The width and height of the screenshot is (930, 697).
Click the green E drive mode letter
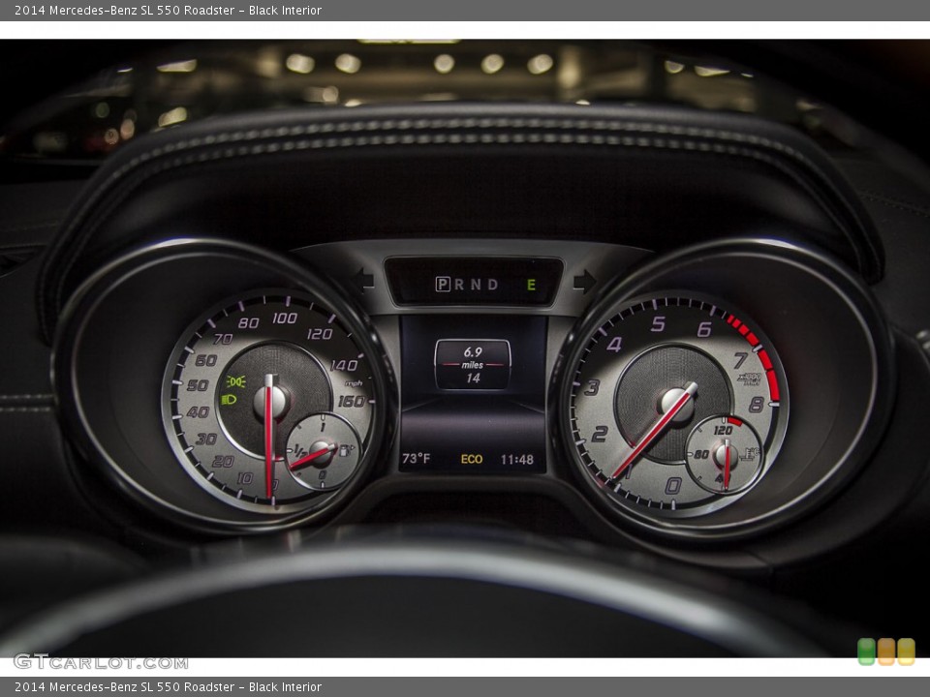(532, 285)
